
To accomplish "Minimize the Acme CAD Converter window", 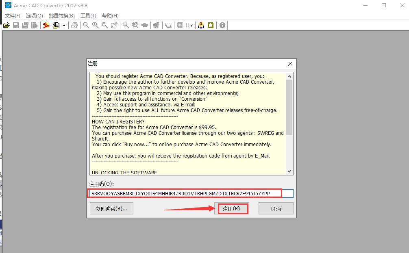I will (x=365, y=5).
